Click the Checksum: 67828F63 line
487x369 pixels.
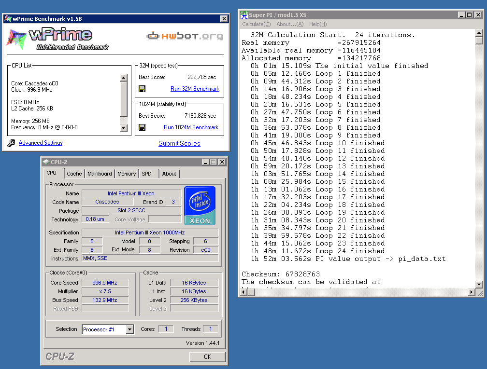(281, 274)
